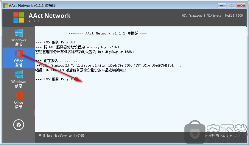
Task: Show Windows 信息 via its sidebar icon
Action: (x=18, y=79)
